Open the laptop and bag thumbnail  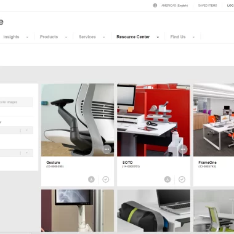pyautogui.click(x=154, y=211)
